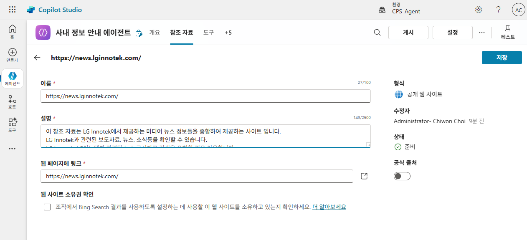The image size is (527, 240).
Task: Click the 149/2500 character counter
Action: click(x=362, y=117)
